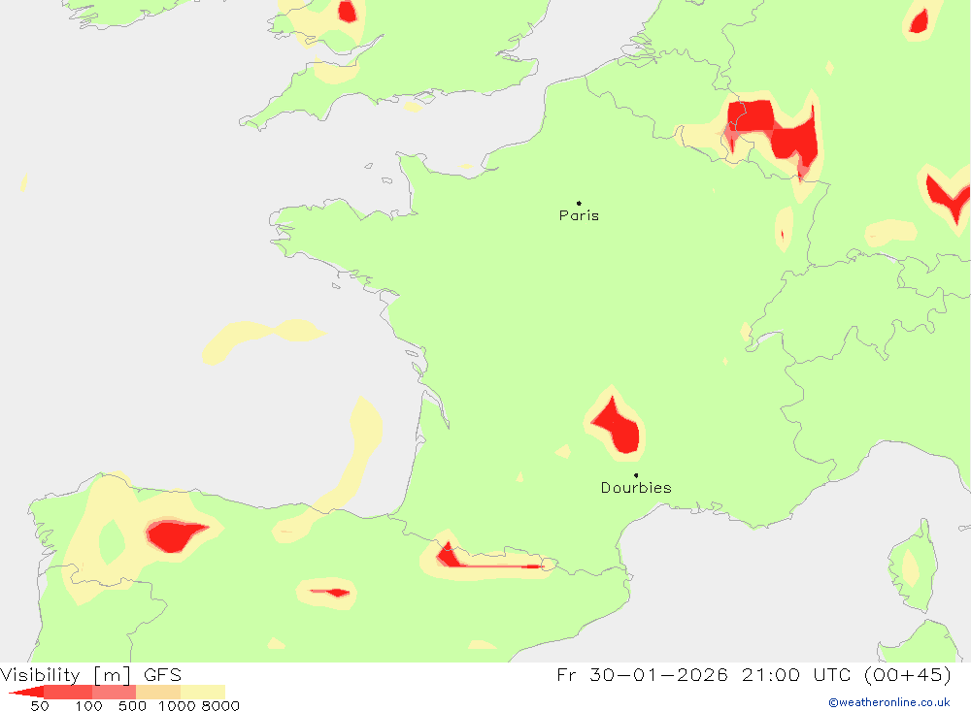
Task: Click the 500-1000 m legend swatch
Action: pyautogui.click(x=158, y=693)
